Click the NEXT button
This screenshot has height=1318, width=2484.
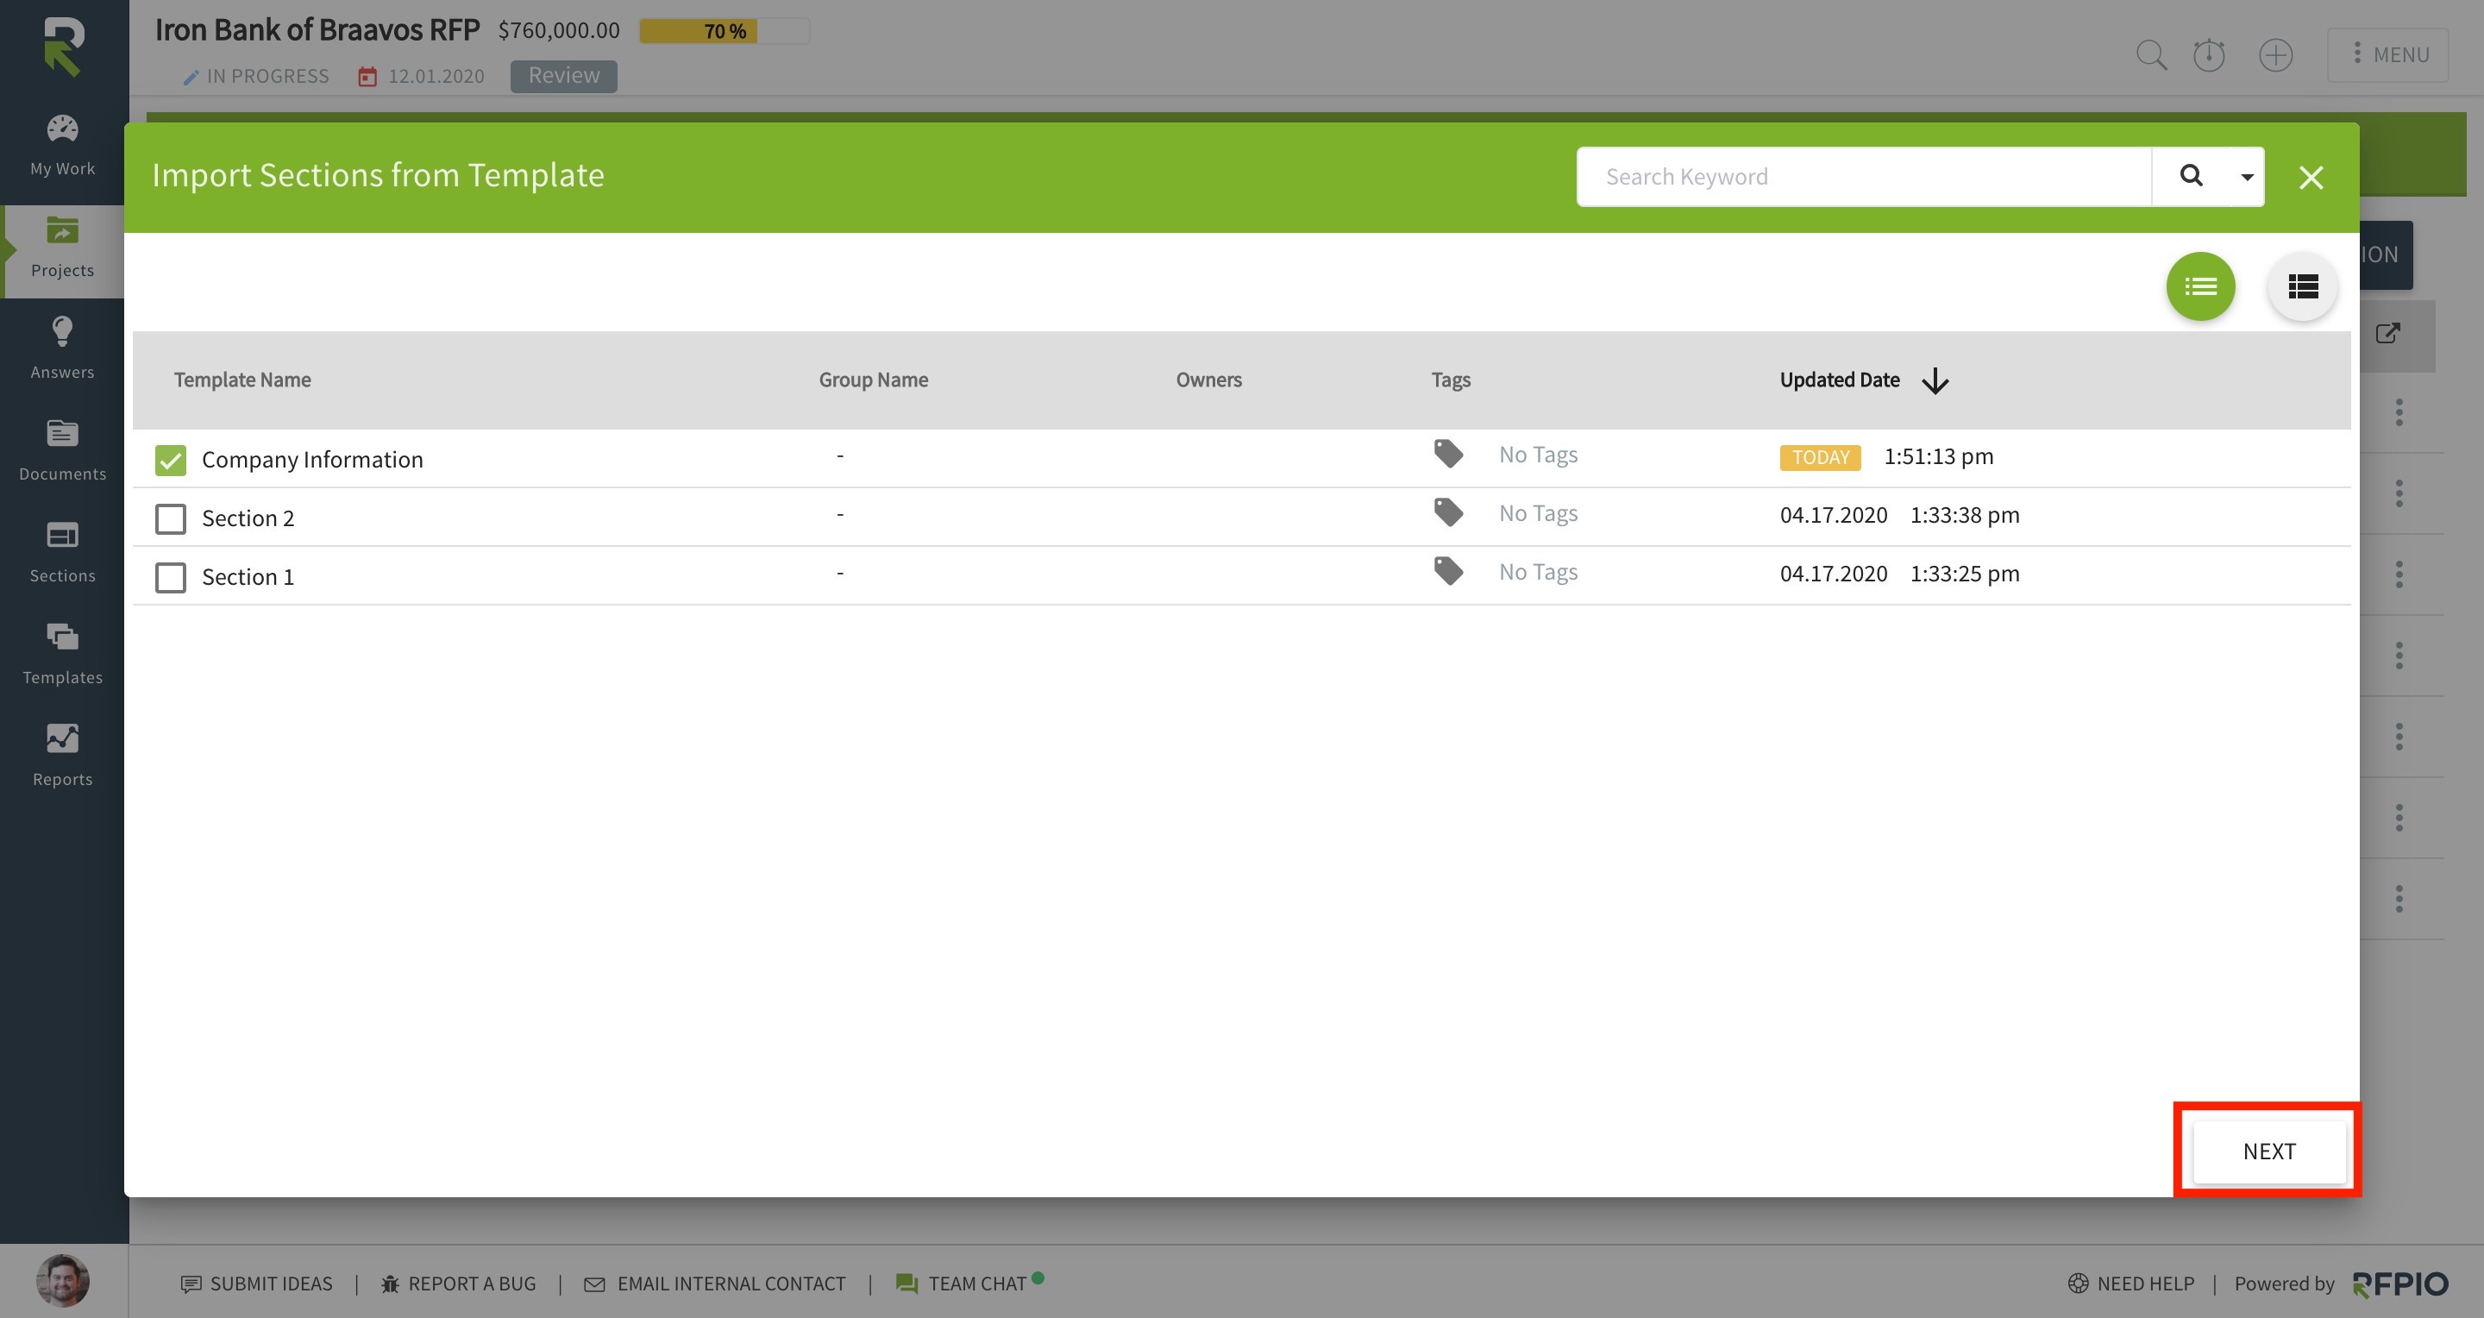[2269, 1152]
